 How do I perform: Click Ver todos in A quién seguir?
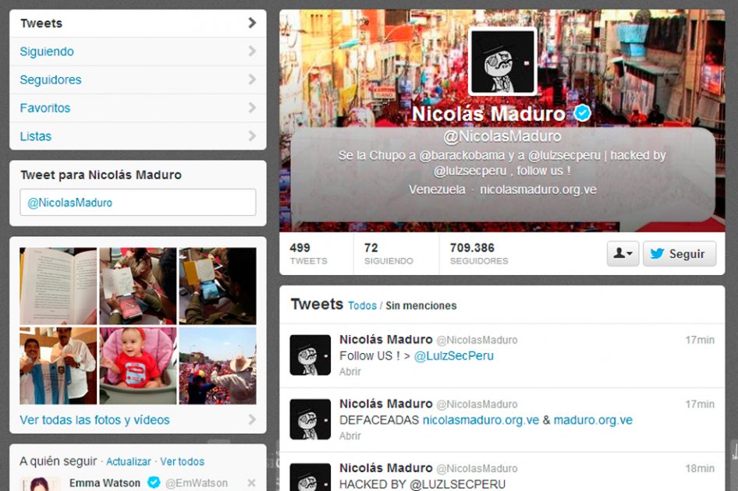pos(182,461)
